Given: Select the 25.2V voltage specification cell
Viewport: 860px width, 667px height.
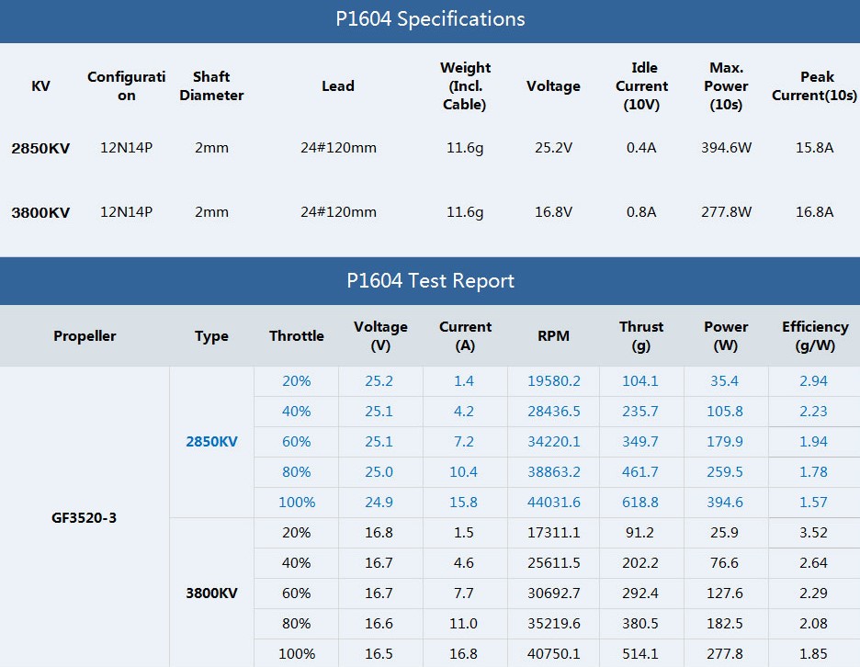Looking at the screenshot, I should [553, 148].
